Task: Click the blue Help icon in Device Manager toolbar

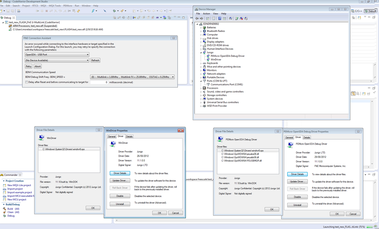Action: tap(220, 18)
